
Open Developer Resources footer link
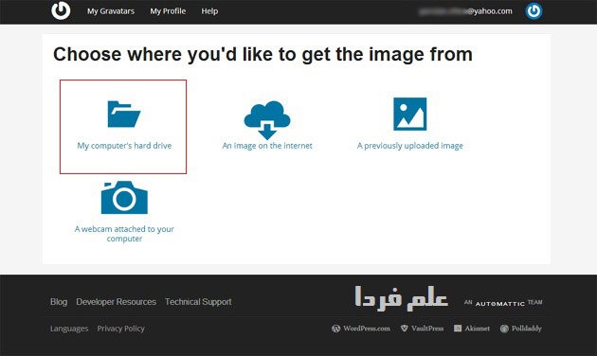click(117, 302)
